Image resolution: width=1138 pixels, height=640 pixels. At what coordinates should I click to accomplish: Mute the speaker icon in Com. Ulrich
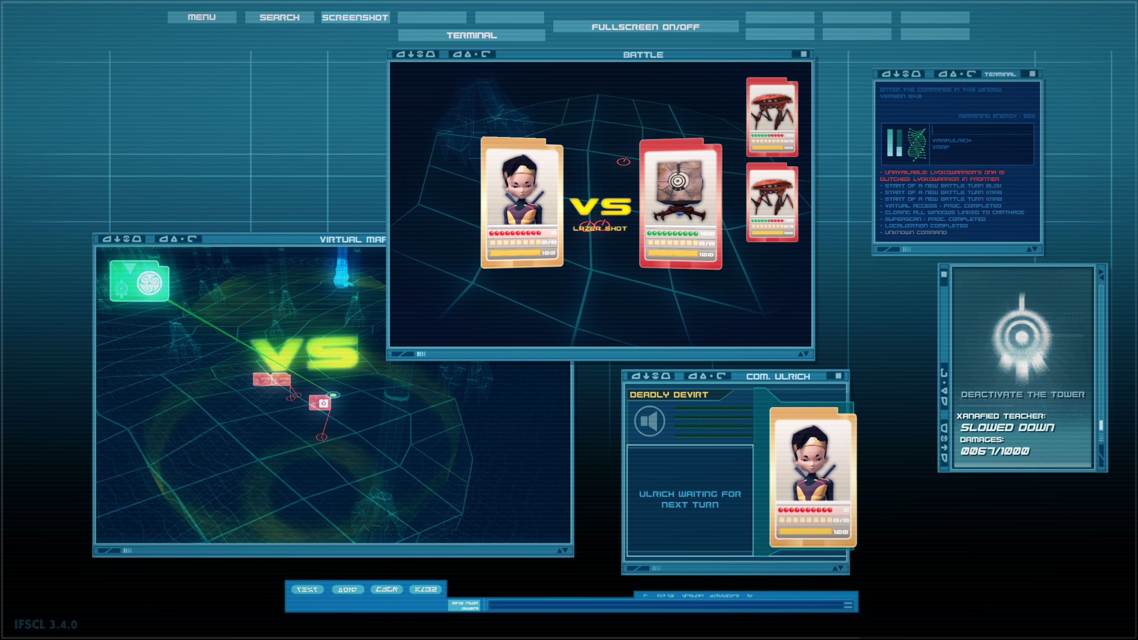coord(649,420)
